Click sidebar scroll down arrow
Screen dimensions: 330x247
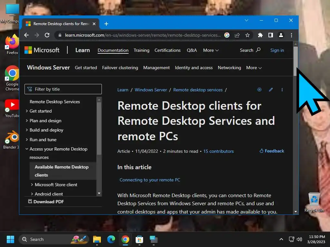coord(99,193)
